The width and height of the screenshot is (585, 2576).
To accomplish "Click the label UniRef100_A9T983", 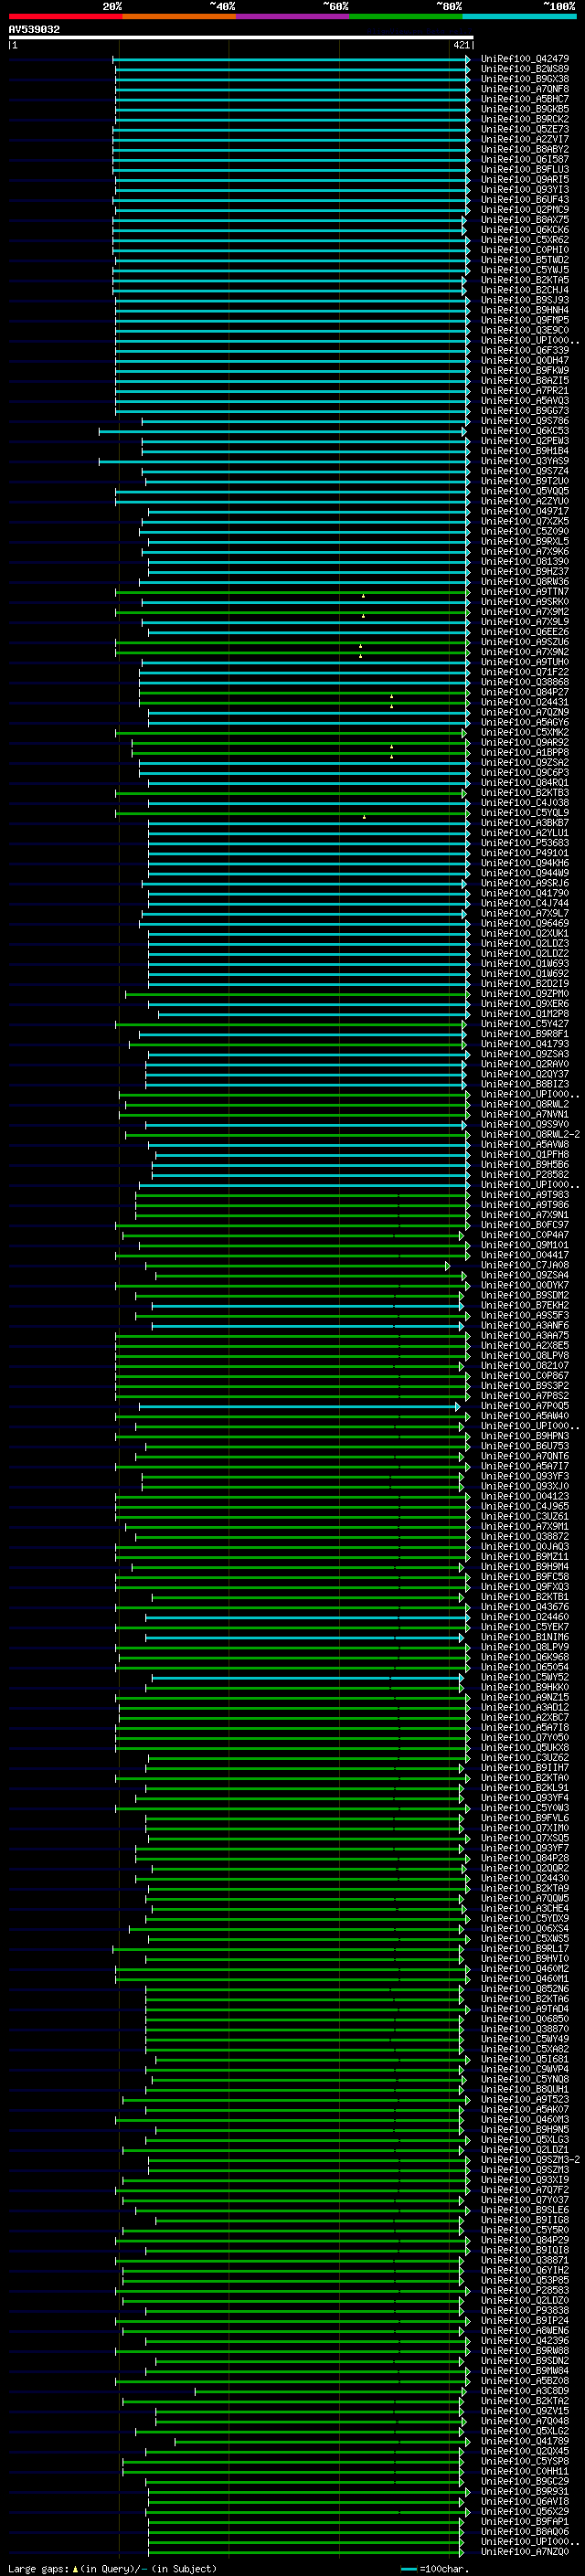I will (x=525, y=1195).
